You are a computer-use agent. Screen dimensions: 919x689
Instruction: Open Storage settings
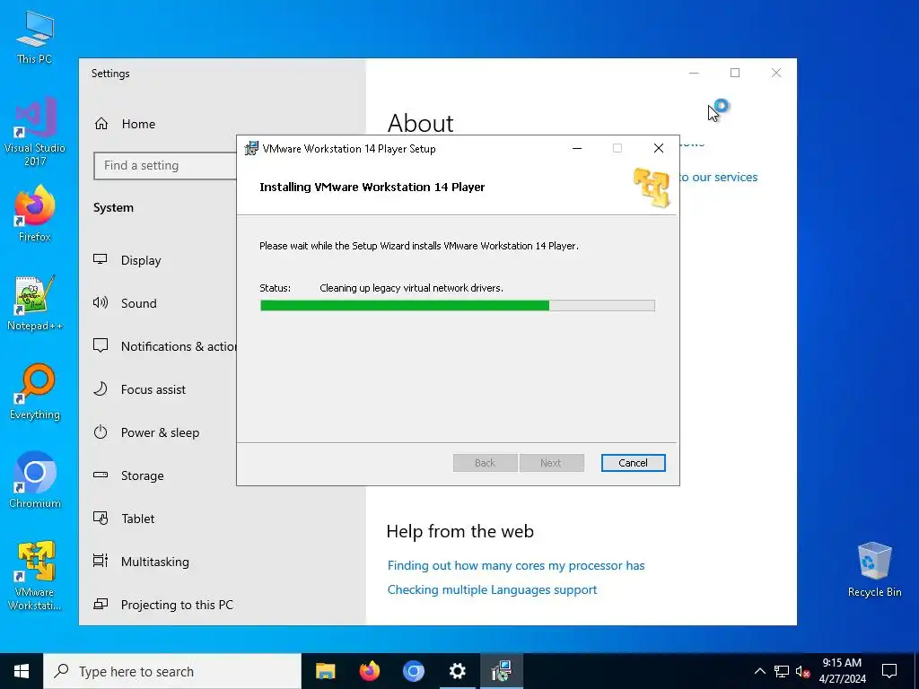[128, 475]
